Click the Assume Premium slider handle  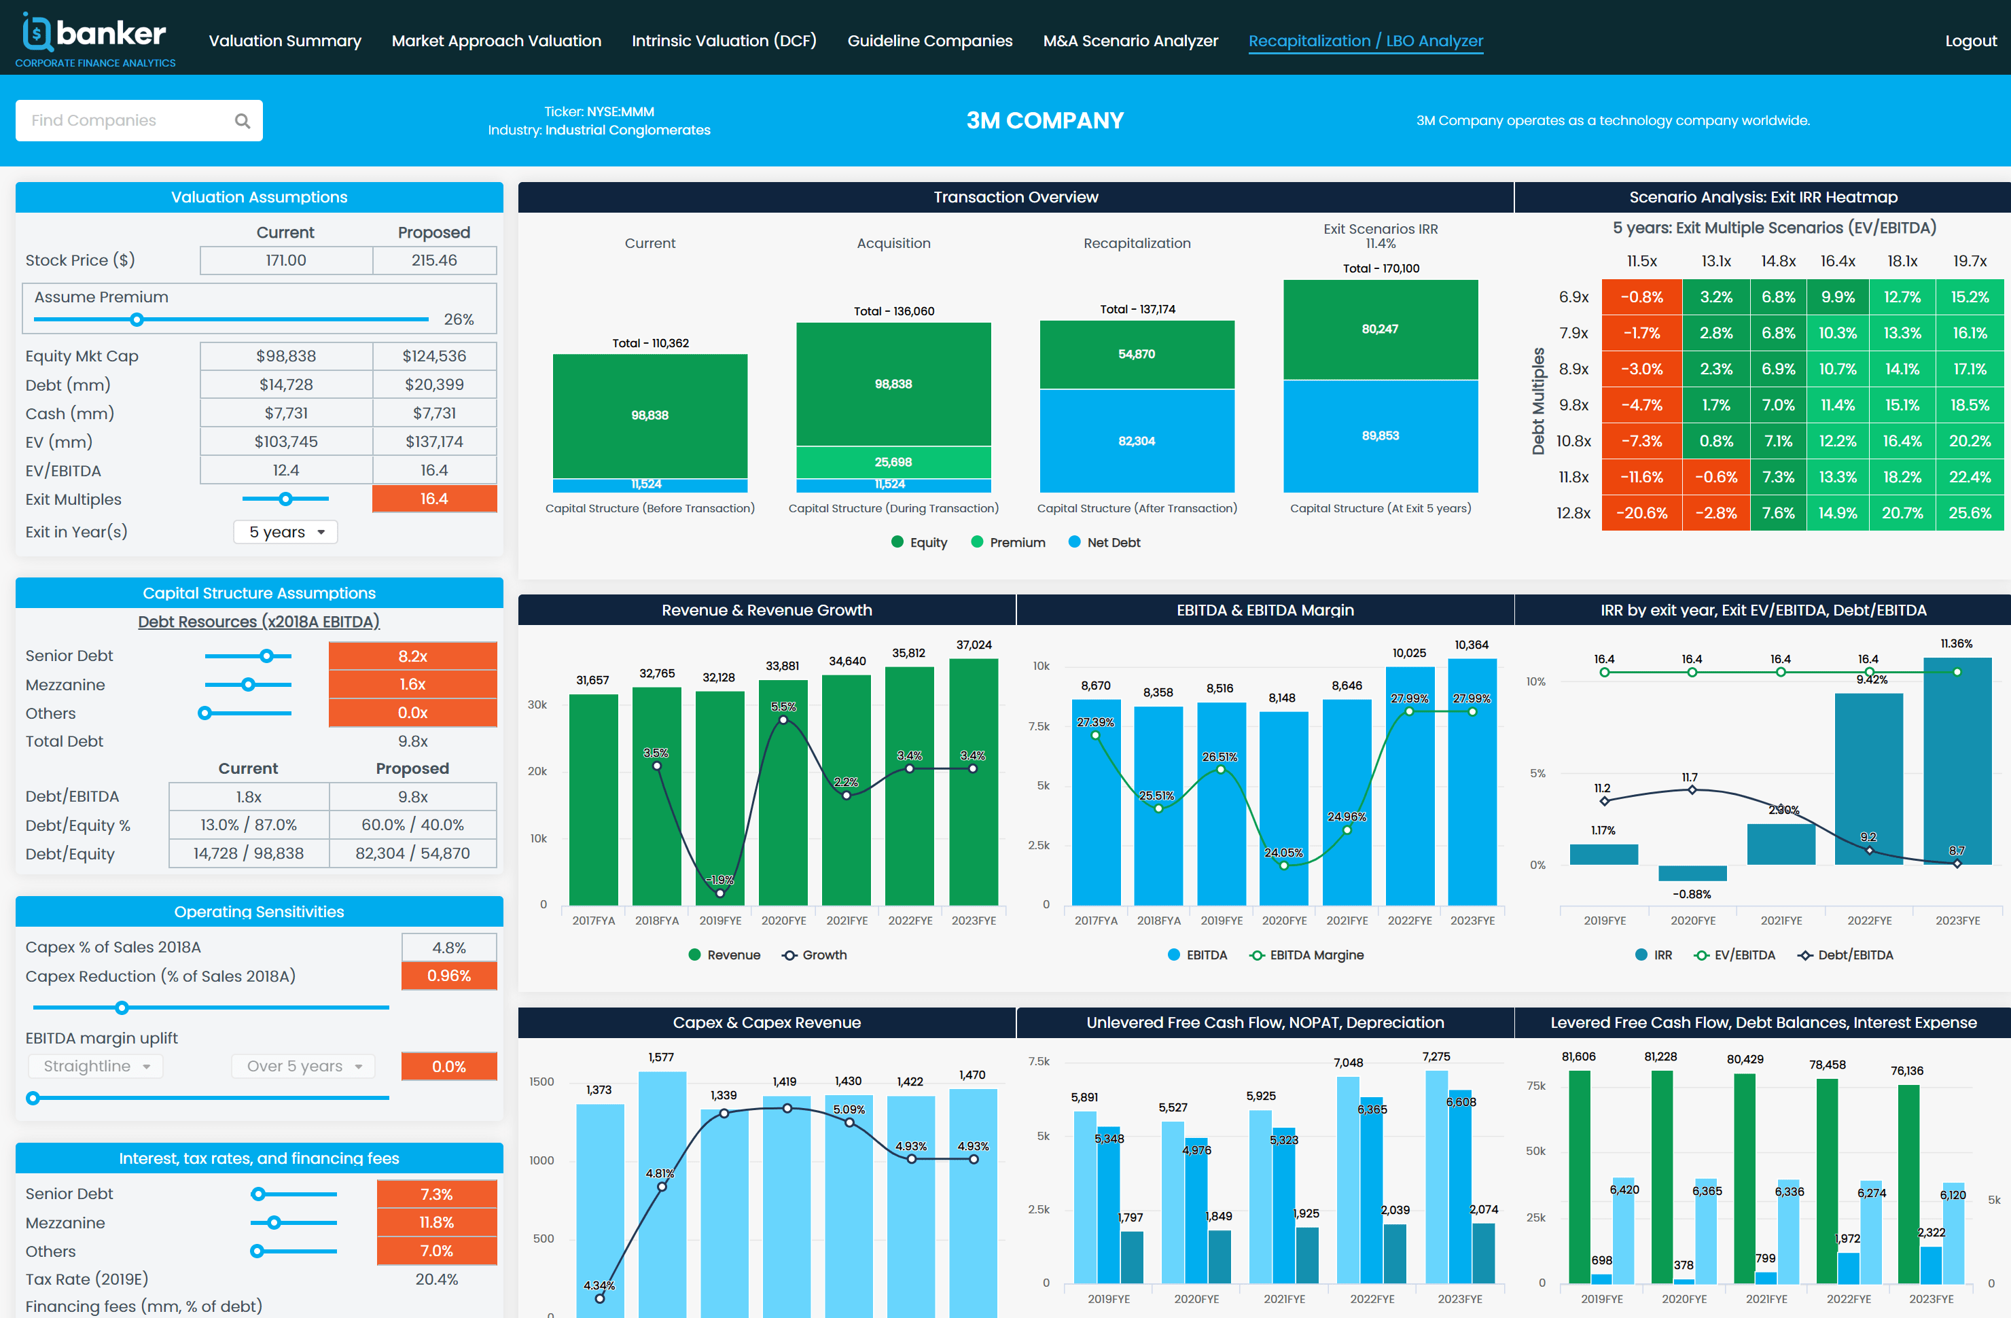tap(137, 319)
